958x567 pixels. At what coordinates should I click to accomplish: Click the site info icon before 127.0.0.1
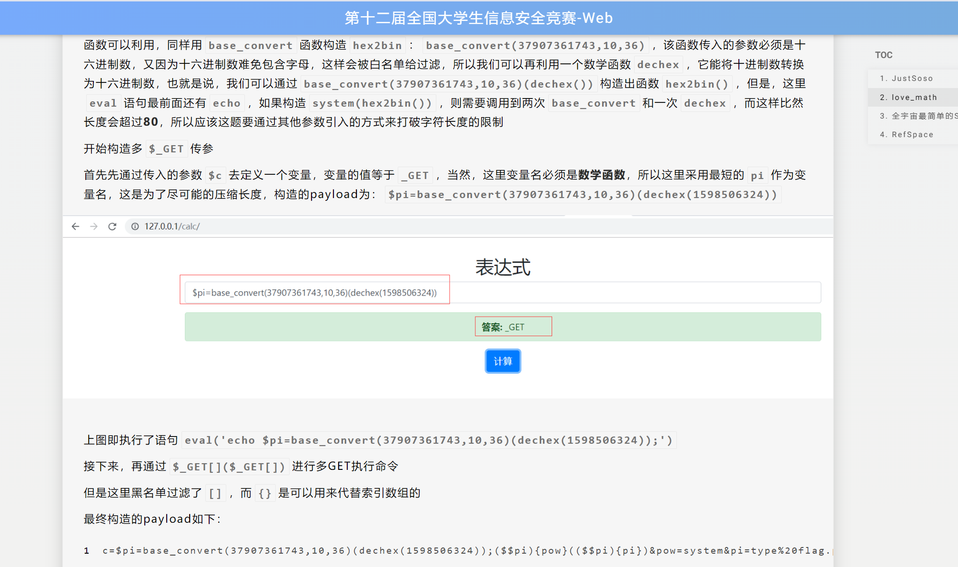point(135,226)
